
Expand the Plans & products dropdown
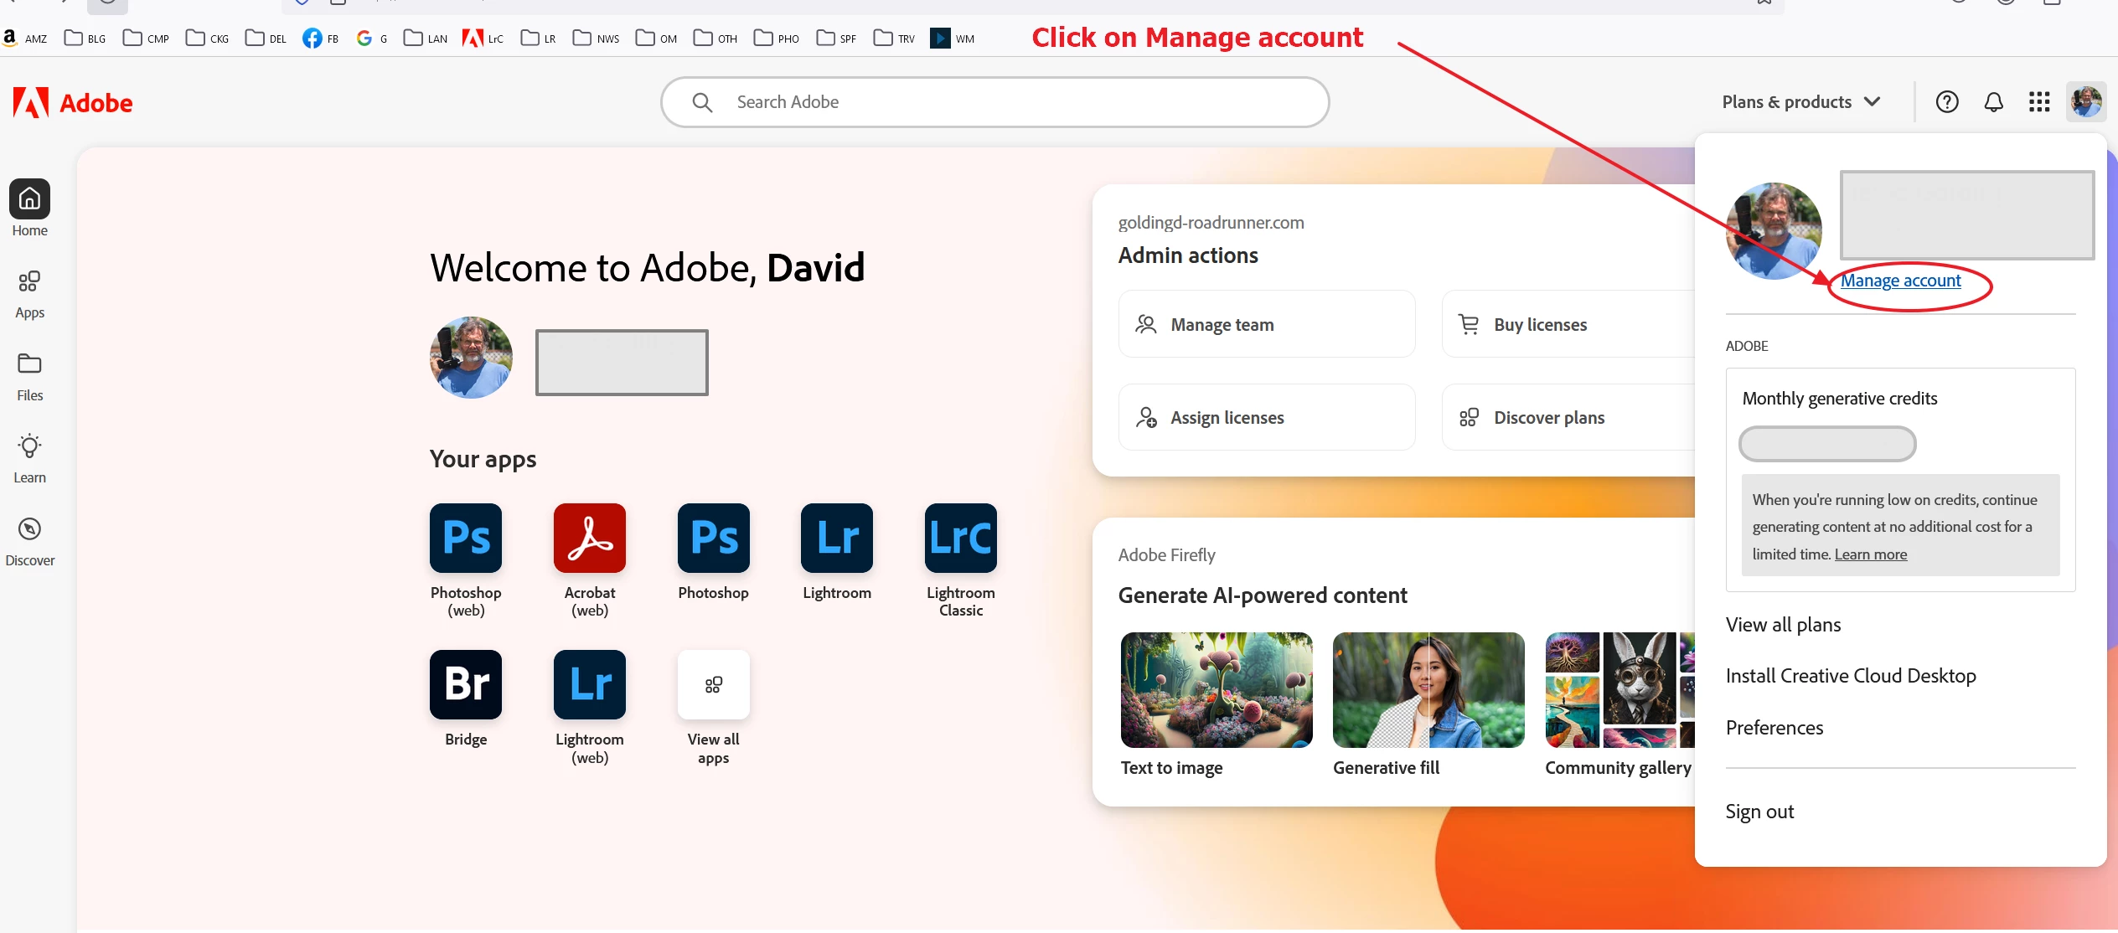[x=1801, y=102]
